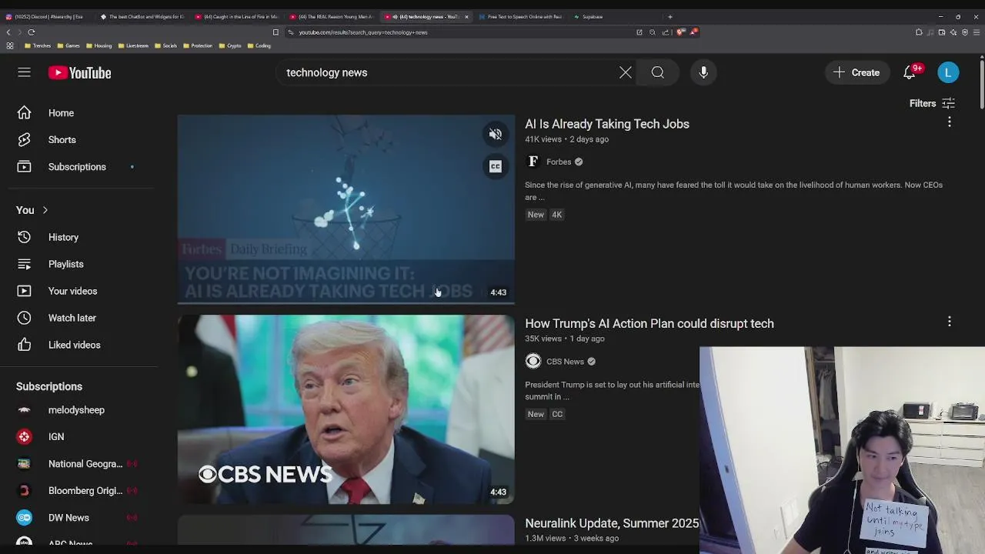The image size is (985, 554).
Task: Switch to best ChatBot and Widgets tab
Action: (x=142, y=17)
